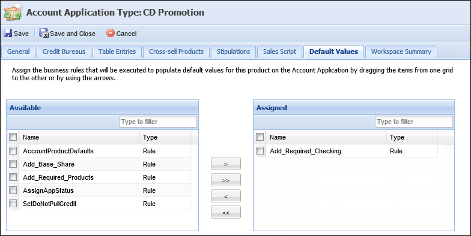The height and width of the screenshot is (236, 471).
Task: Open the Workspace Summary tab
Action: pos(401,52)
